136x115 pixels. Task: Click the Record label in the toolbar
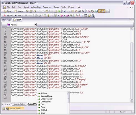9,16
